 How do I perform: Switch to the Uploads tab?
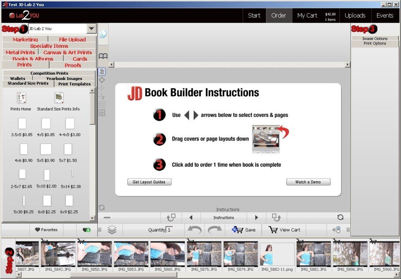355,16
